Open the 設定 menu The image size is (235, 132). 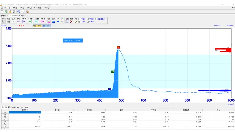click(x=22, y=8)
